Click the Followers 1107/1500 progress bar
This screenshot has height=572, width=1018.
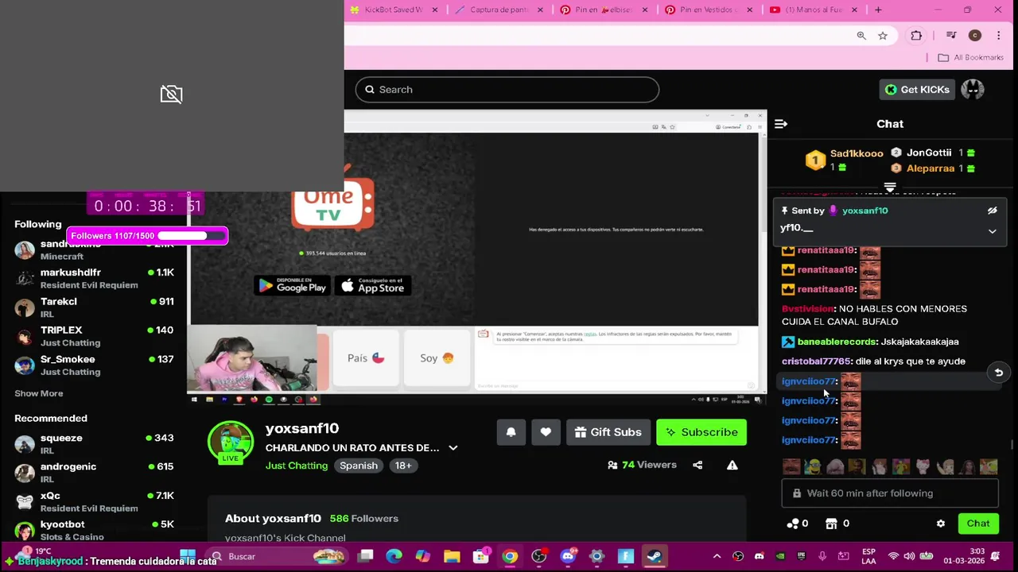[148, 236]
